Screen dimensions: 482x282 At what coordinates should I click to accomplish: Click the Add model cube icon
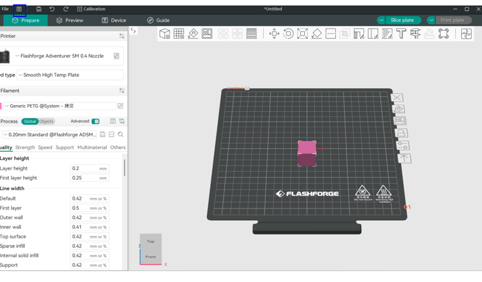pyautogui.click(x=165, y=34)
